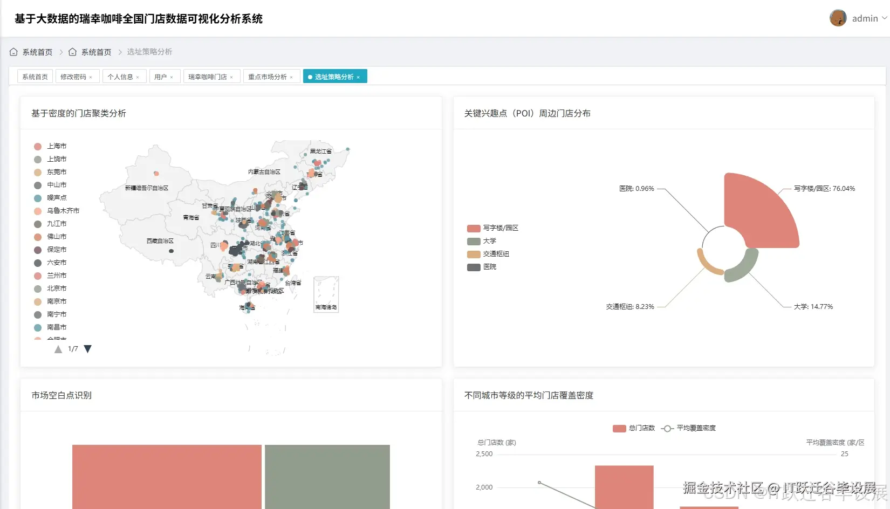
Task: Hide the 南宁市 legend series
Action: point(50,314)
